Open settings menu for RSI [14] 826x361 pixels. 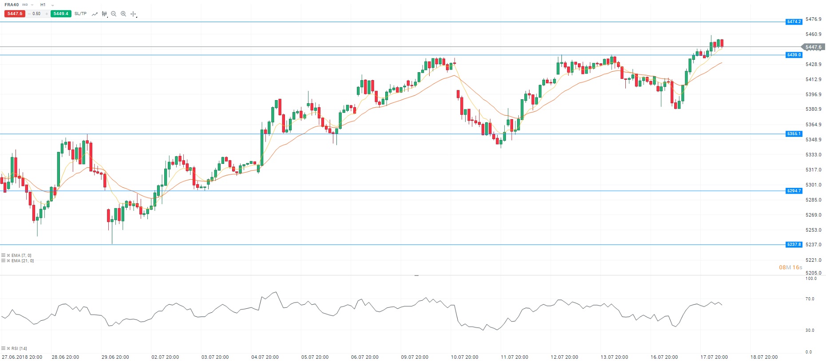4,349
